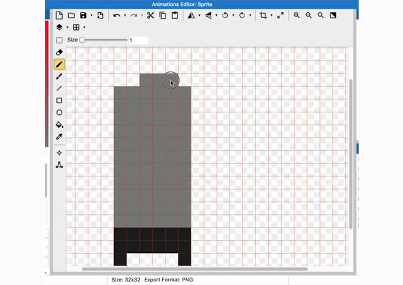This screenshot has height=285, width=403.
Task: Open the redo history dropdown arrow
Action: (x=142, y=15)
